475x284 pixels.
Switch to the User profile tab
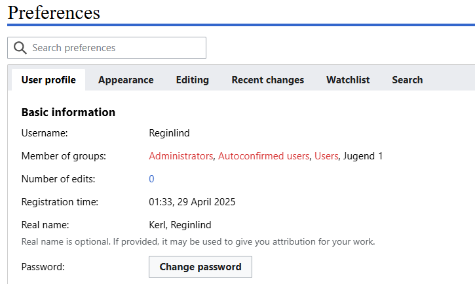(48, 80)
